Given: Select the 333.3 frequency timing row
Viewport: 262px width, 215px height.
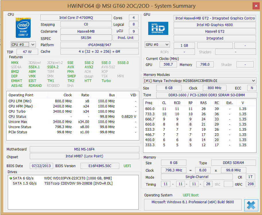Looking at the screenshot, I should tap(200, 145).
